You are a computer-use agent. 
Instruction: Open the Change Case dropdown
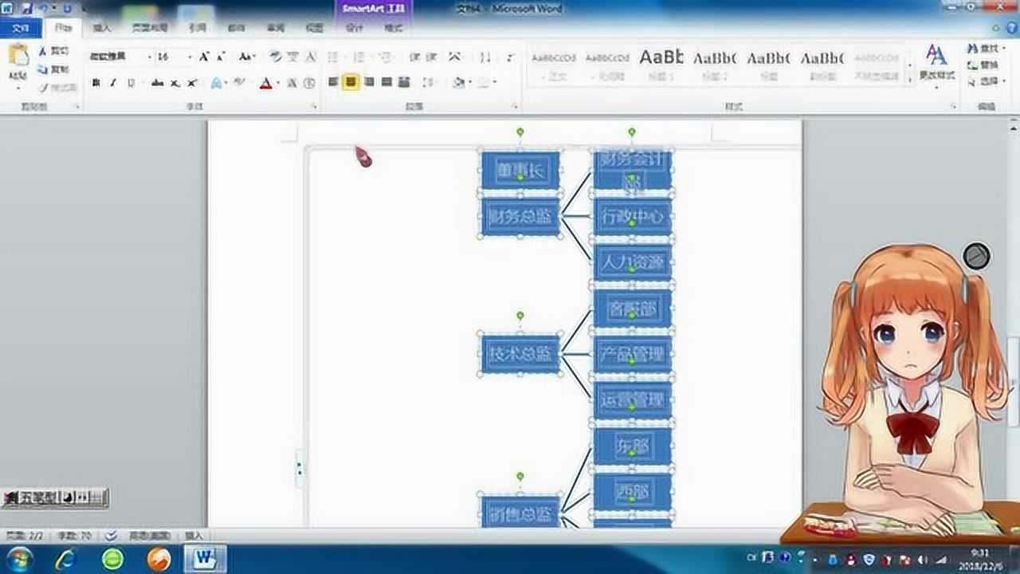pos(247,57)
